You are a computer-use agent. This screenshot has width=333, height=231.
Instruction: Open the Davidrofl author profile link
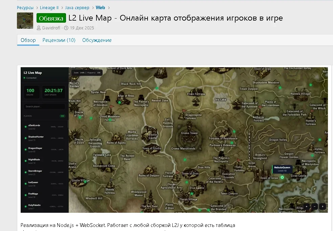coord(51,28)
